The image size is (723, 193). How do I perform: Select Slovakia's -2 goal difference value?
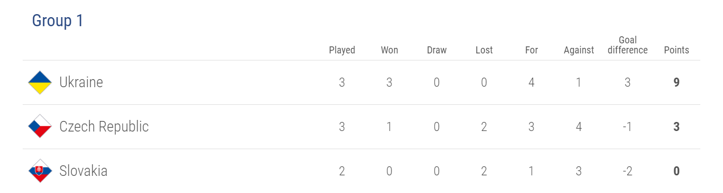pos(627,171)
